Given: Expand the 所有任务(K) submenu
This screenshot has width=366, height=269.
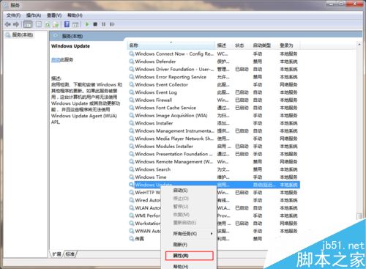Looking at the screenshot, I should (x=189, y=234).
